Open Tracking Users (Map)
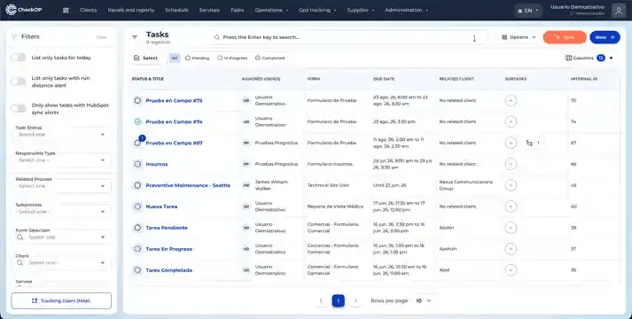 (x=61, y=301)
